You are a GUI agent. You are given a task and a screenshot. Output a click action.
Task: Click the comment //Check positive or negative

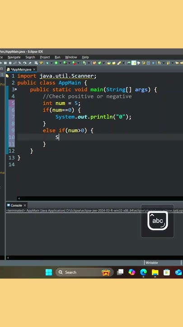click(x=87, y=96)
